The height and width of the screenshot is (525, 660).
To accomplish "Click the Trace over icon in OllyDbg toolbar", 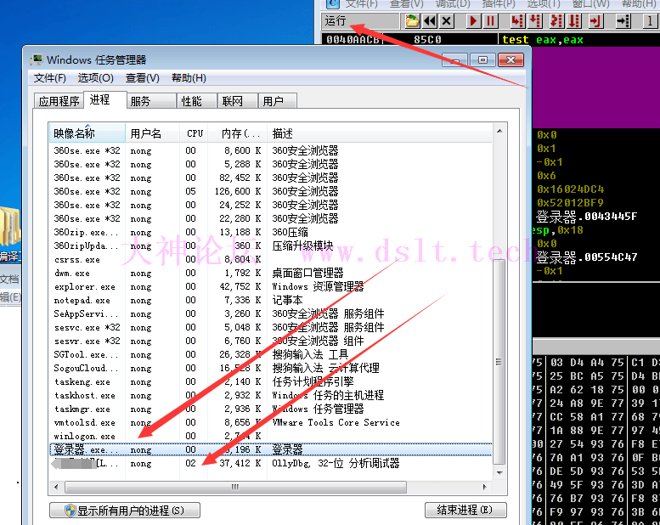I will coord(574,20).
